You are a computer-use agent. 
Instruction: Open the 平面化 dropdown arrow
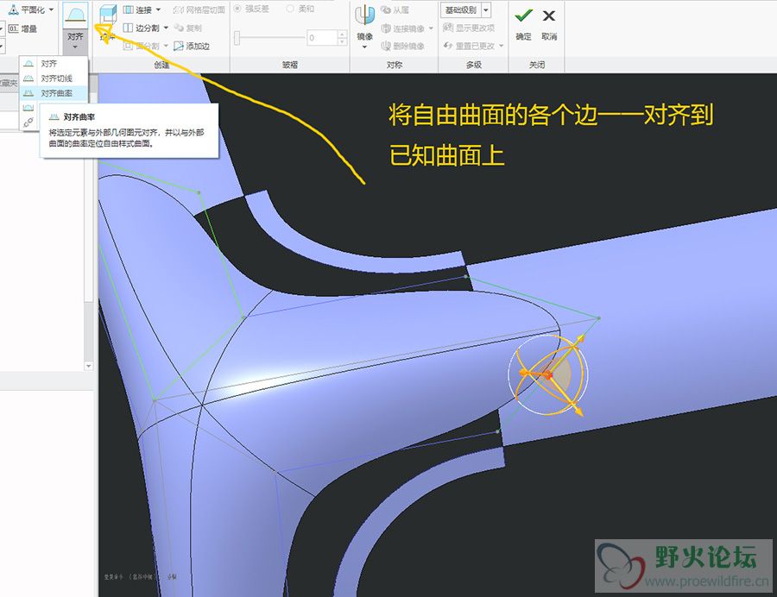(x=51, y=9)
